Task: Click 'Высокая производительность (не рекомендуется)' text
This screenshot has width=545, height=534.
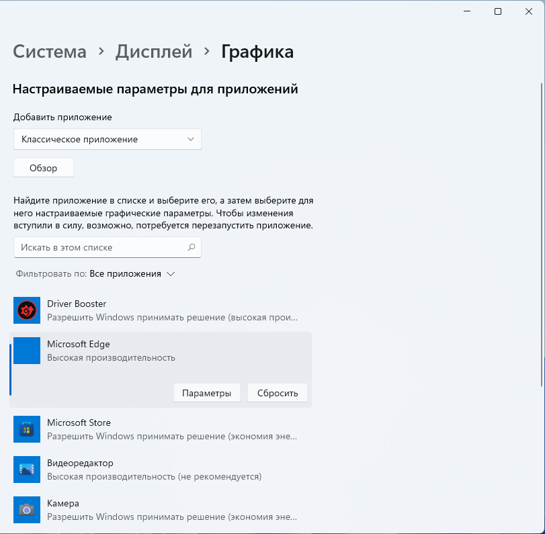Action: pyautogui.click(x=154, y=476)
